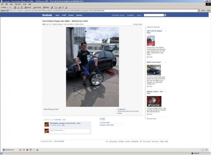Expand the address bar URL dropdown
The height and width of the screenshot is (155, 211).
pos(199,11)
